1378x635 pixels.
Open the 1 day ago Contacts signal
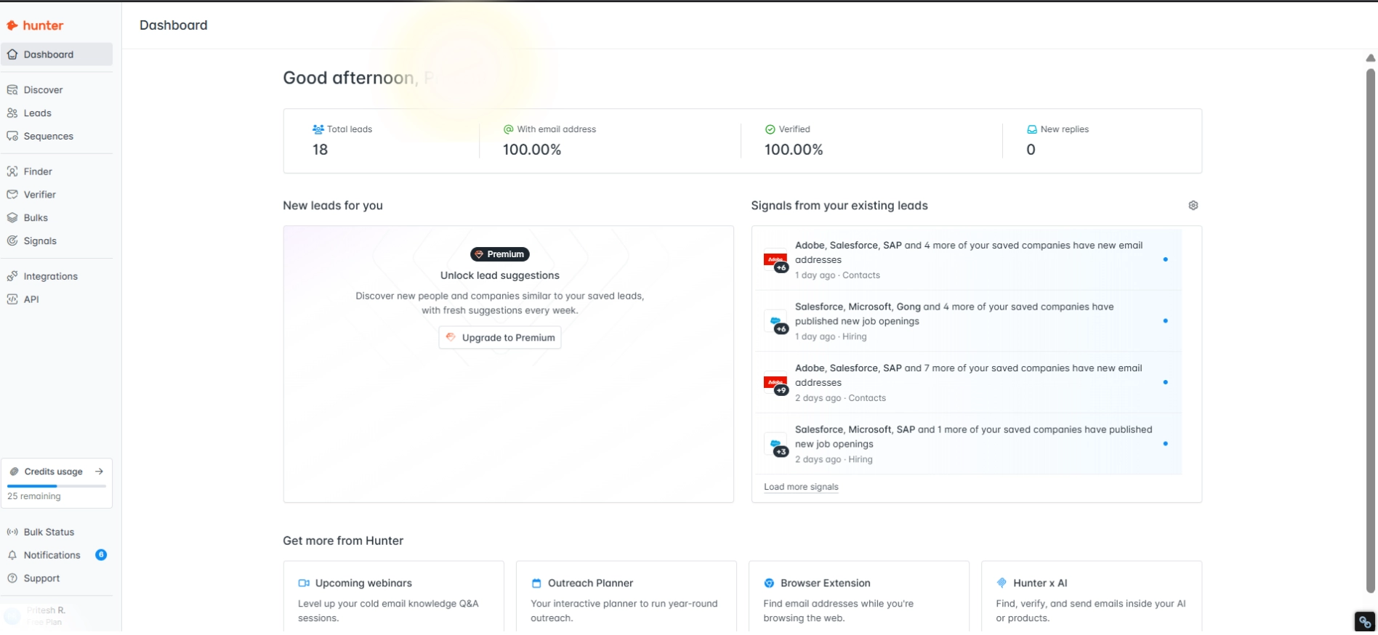(x=969, y=259)
